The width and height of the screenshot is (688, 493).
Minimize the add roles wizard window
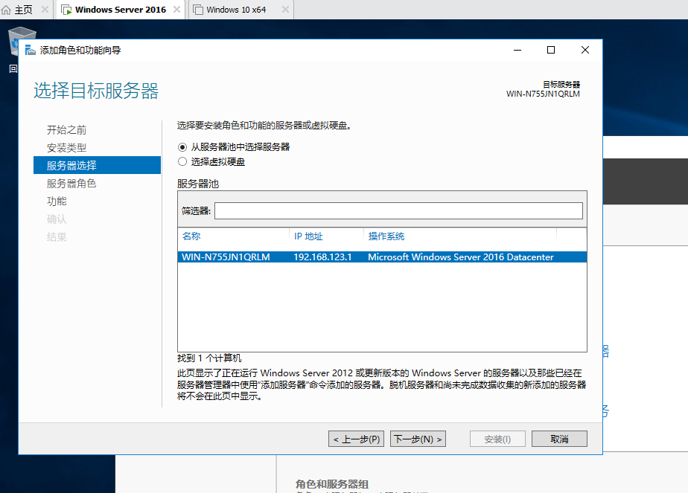click(x=517, y=50)
